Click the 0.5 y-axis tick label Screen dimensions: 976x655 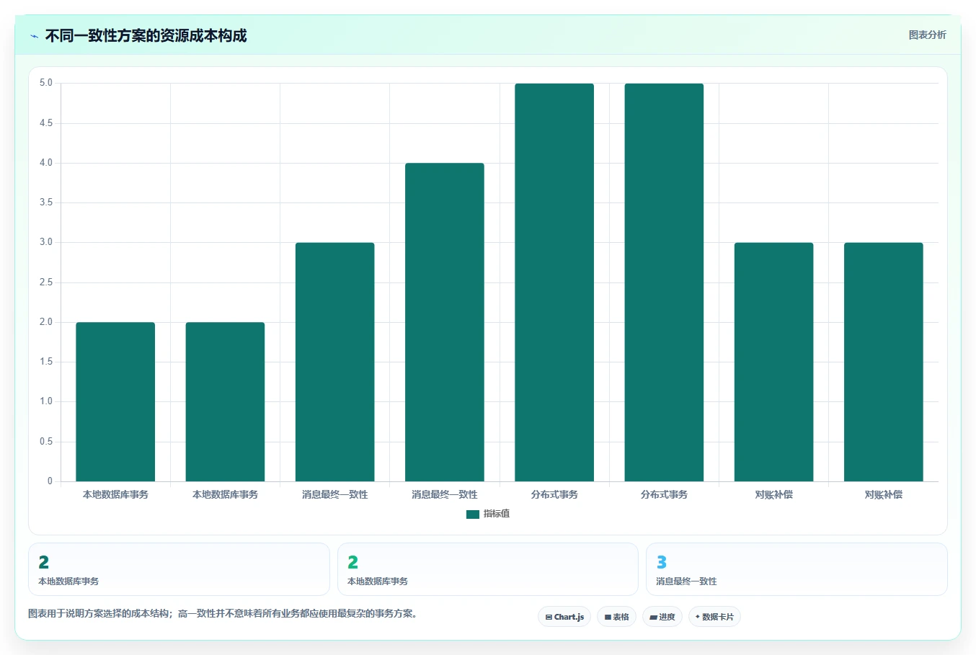click(46, 442)
